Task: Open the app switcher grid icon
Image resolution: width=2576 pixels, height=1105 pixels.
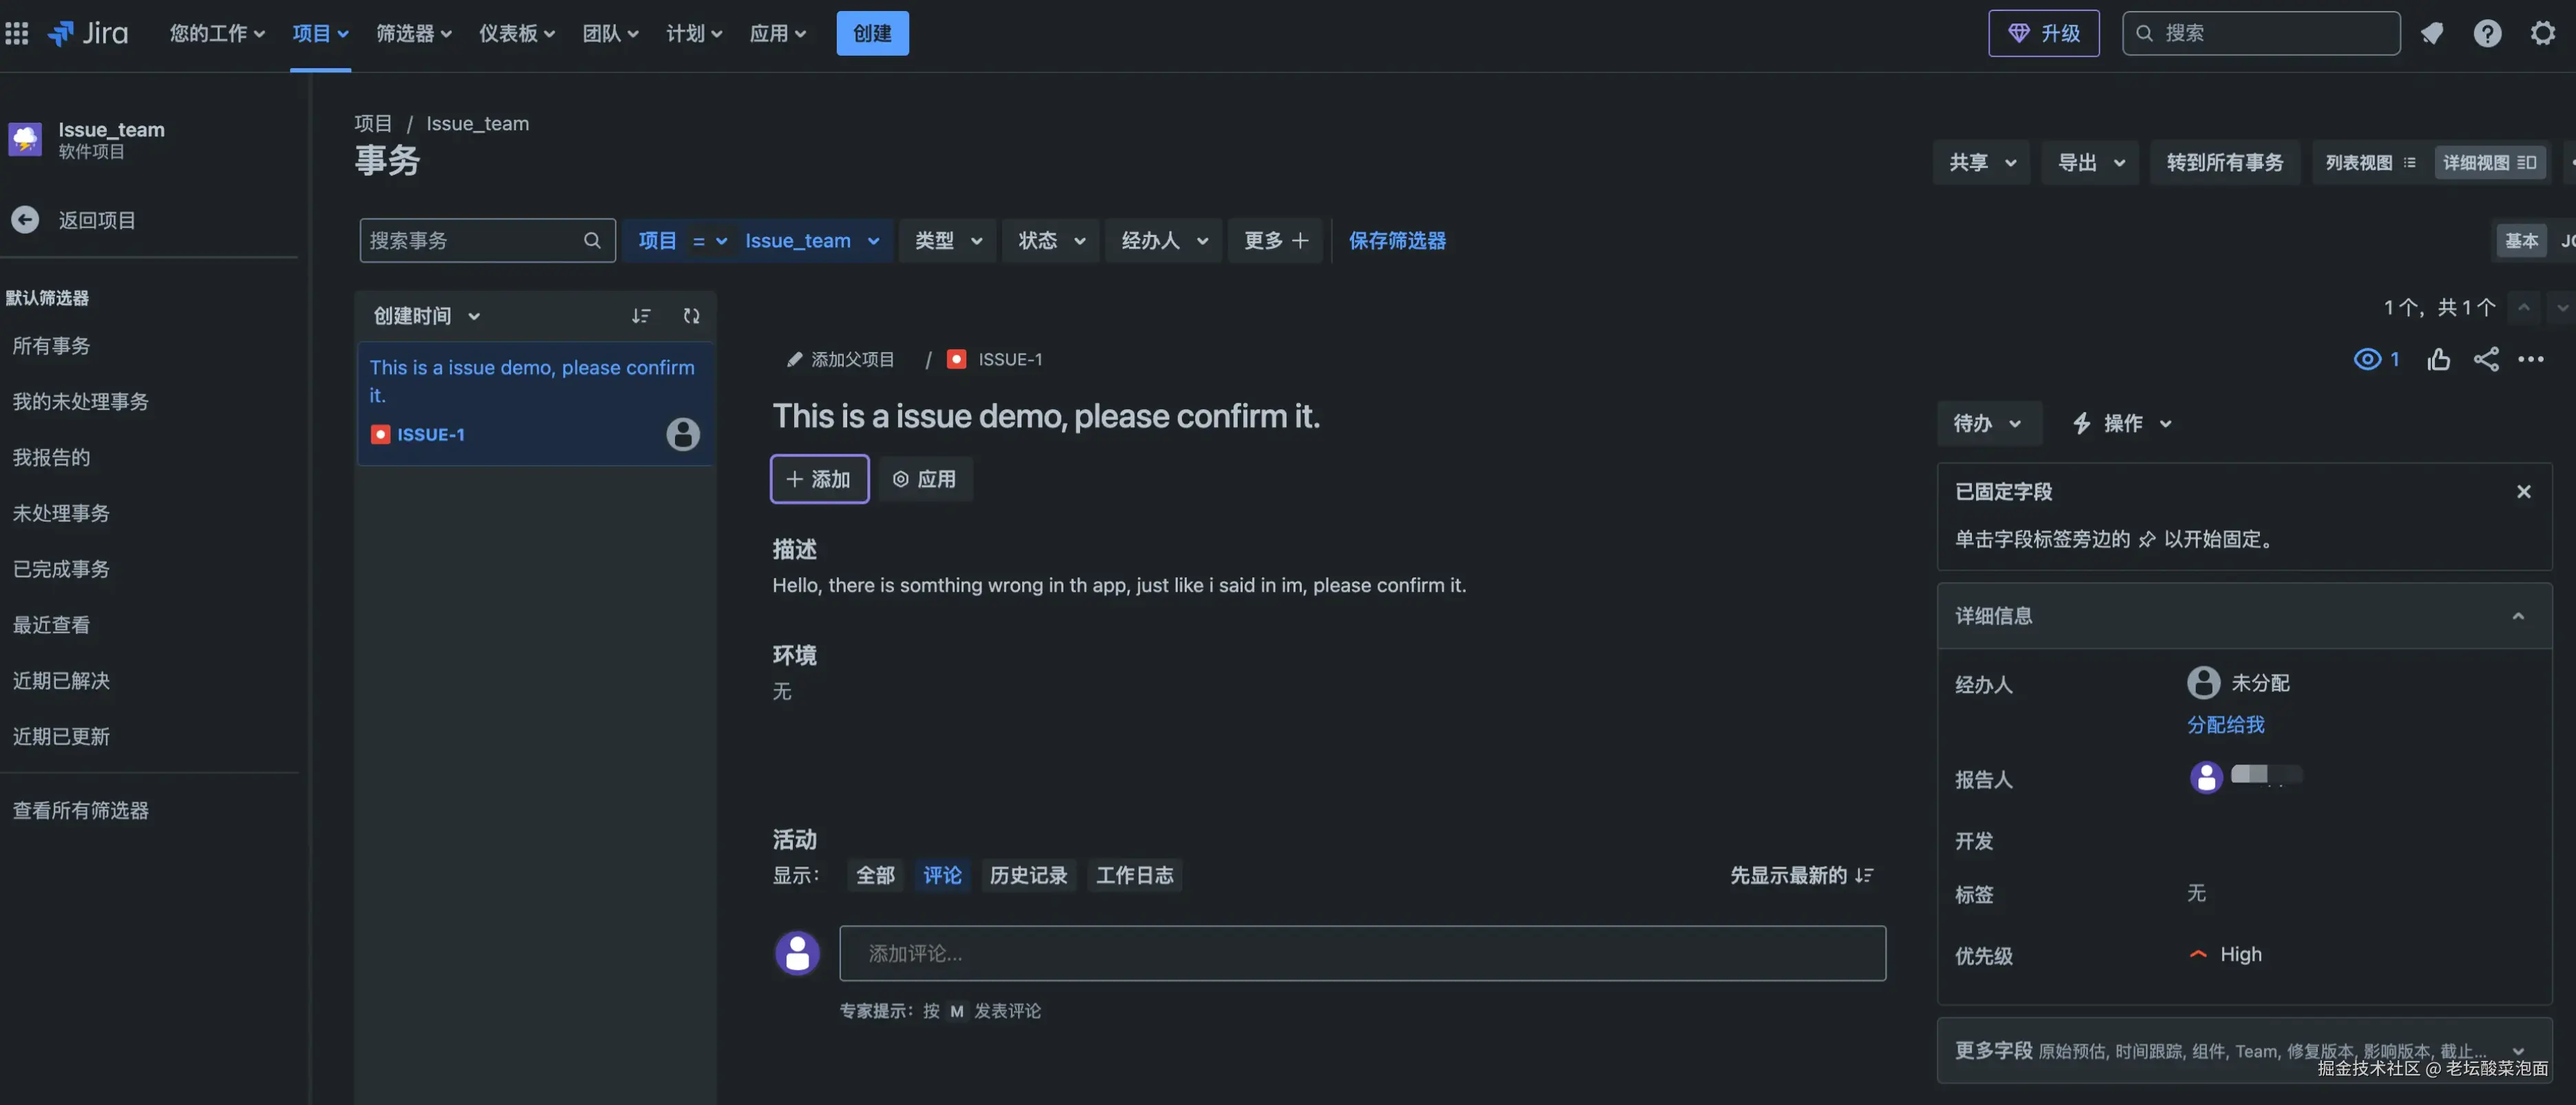Action: [x=17, y=33]
